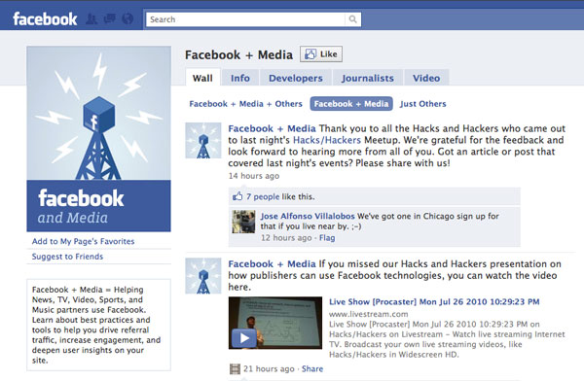Screen dimensions: 584x381
Task: Switch to the Wall tab
Action: [x=202, y=78]
